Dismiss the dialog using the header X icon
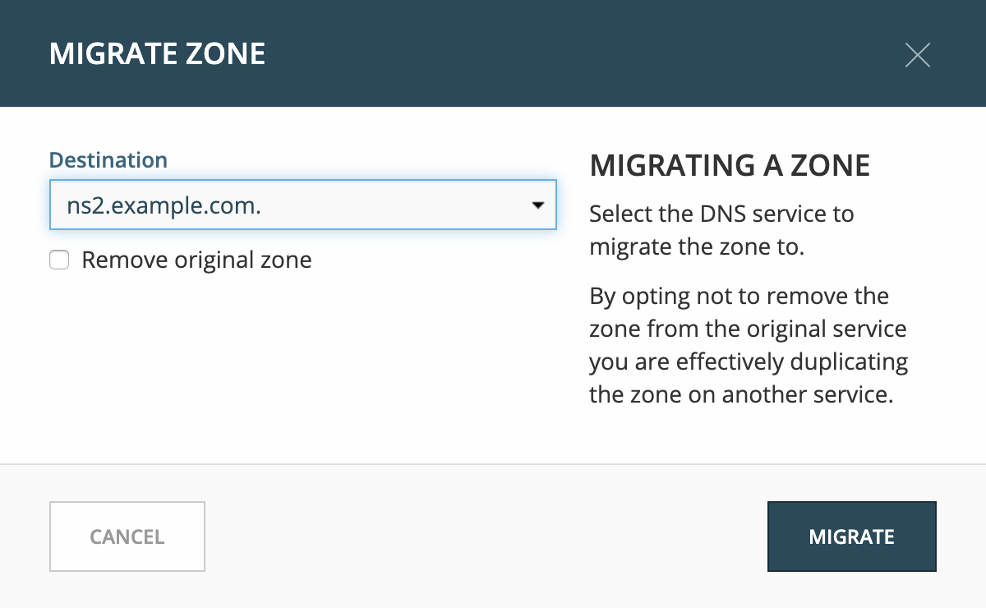Viewport: 986px width, 608px height. [x=917, y=55]
